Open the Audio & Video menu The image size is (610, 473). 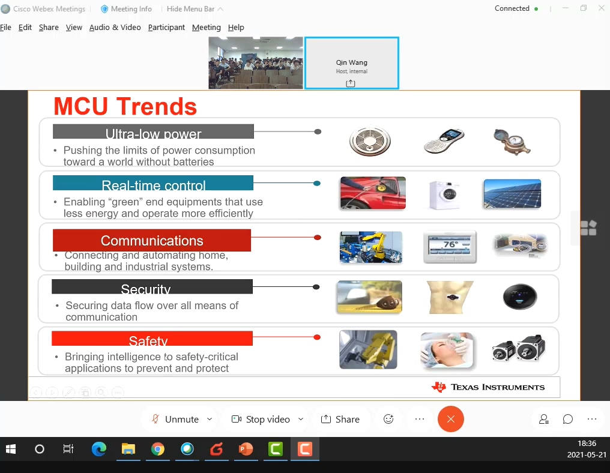[115, 27]
